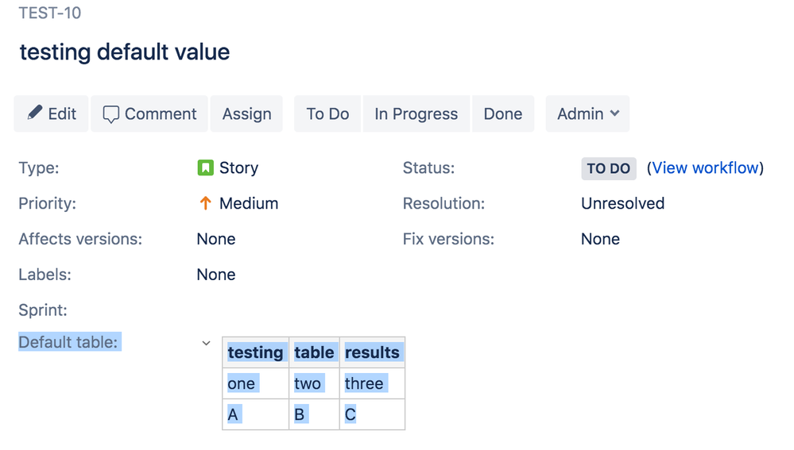Mark the issue as Done

pyautogui.click(x=502, y=113)
